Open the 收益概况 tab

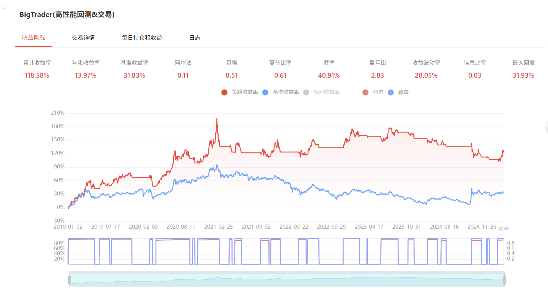click(33, 37)
